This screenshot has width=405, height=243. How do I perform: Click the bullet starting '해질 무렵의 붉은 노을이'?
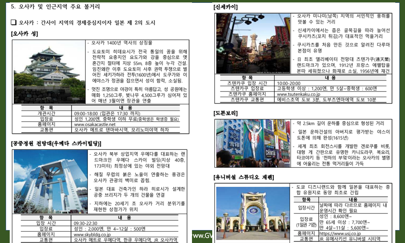coord(139,177)
